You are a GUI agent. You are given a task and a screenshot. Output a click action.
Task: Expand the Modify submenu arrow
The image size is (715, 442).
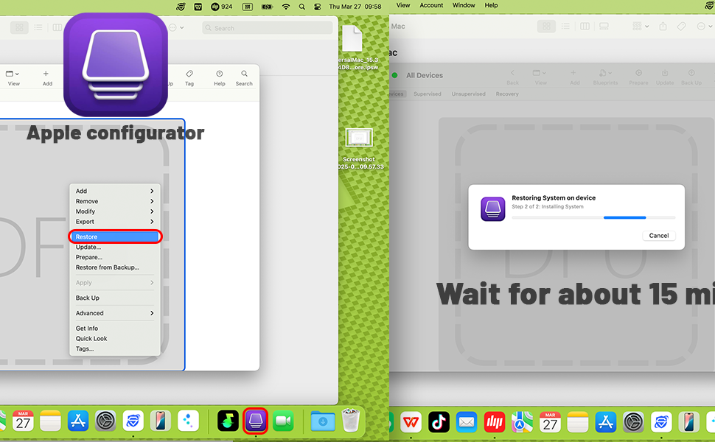pos(152,211)
